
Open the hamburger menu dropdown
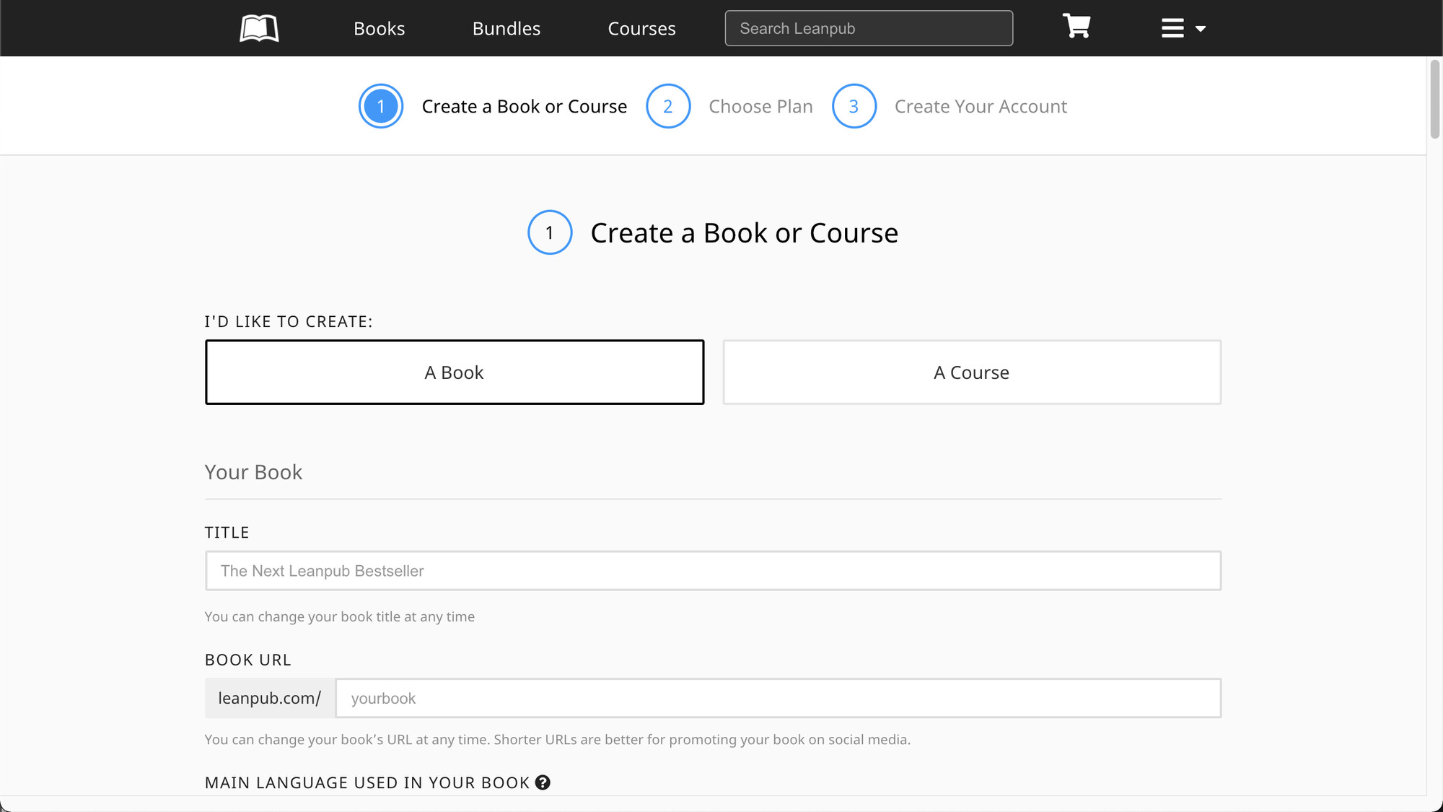[x=1183, y=28]
